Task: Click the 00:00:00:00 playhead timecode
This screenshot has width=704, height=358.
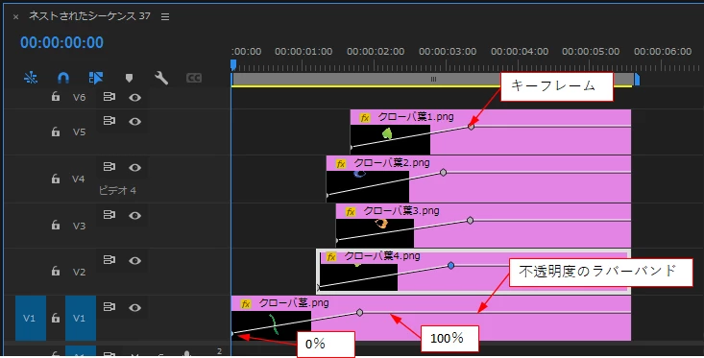Action: tap(62, 42)
